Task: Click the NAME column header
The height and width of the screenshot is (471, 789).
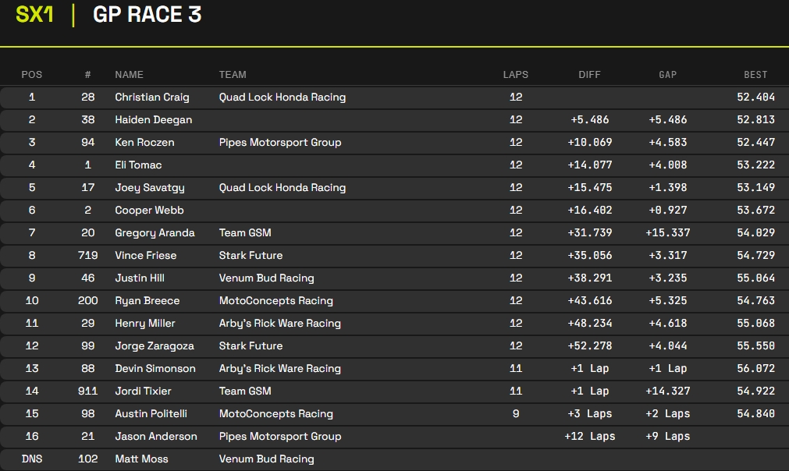Action: point(129,75)
